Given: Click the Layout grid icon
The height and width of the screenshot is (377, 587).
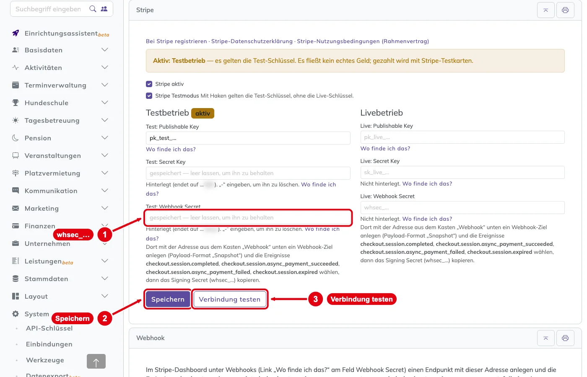Looking at the screenshot, I should 16,296.
